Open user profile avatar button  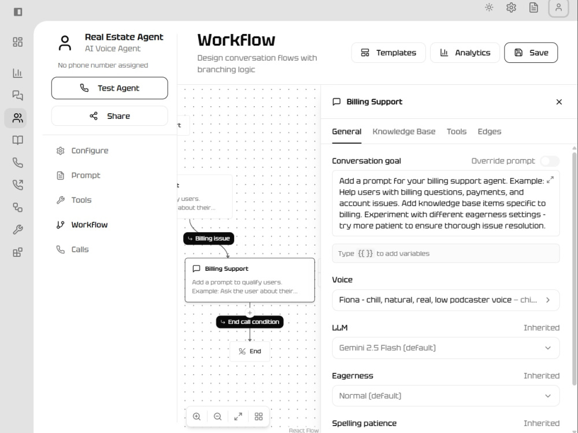[558, 8]
